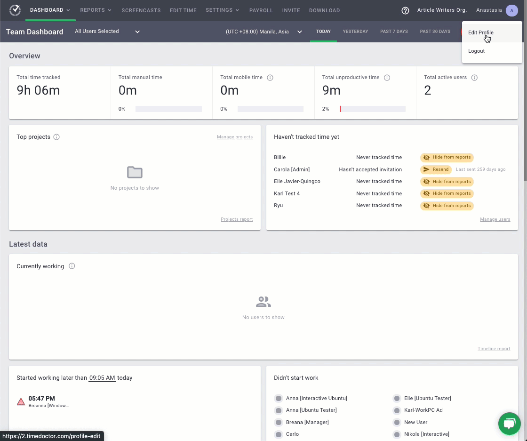The width and height of the screenshot is (527, 441).
Task: Click the Time Doctor logo icon
Action: click(15, 10)
